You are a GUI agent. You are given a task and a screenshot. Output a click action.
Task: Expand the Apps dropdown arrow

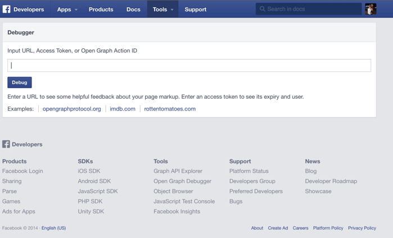[x=76, y=10]
